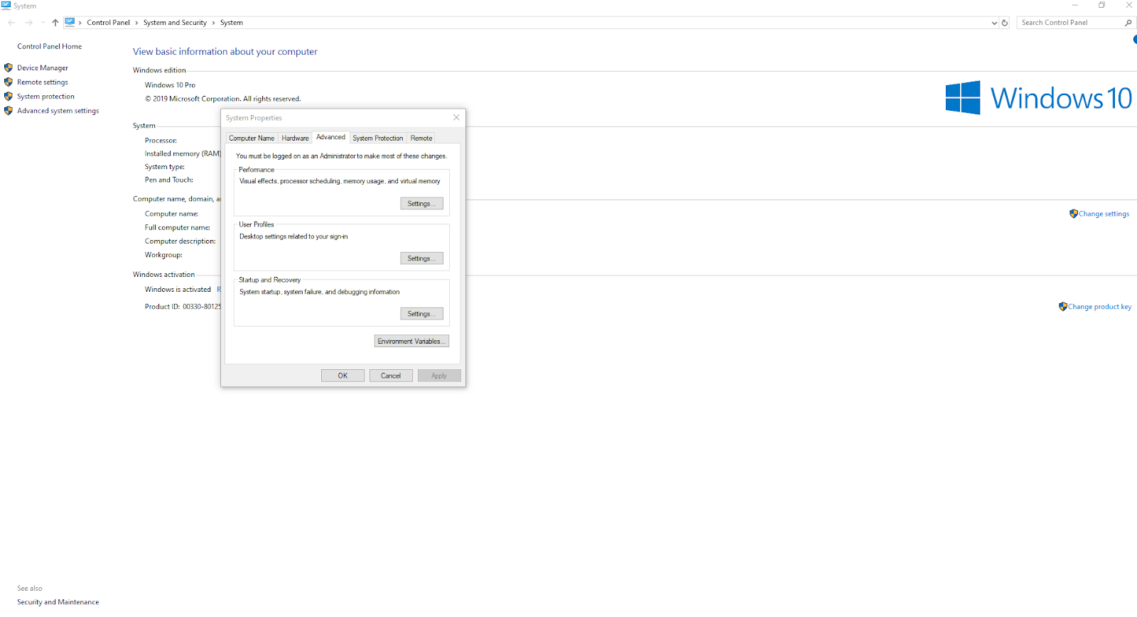Go back using the navigation back arrow
The height and width of the screenshot is (617, 1137).
[11, 23]
